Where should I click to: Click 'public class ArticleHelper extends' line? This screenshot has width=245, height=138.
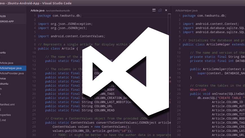(x=214, y=44)
